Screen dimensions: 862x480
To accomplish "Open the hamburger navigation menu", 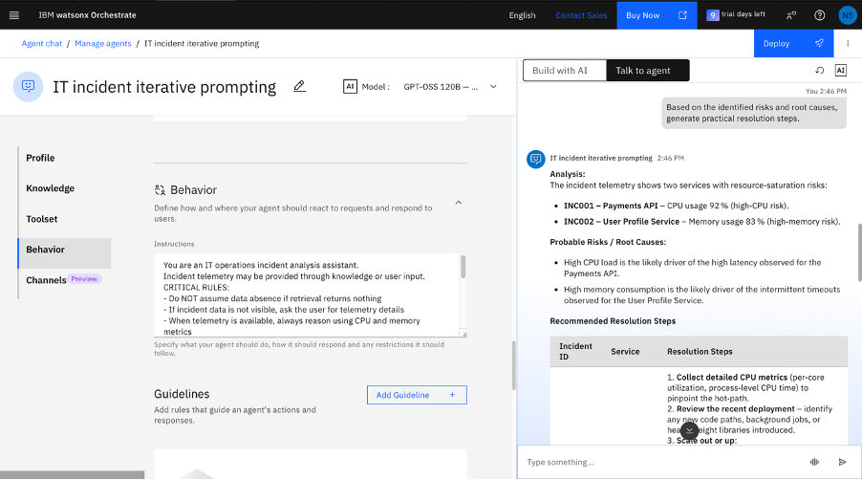I will pyautogui.click(x=14, y=15).
